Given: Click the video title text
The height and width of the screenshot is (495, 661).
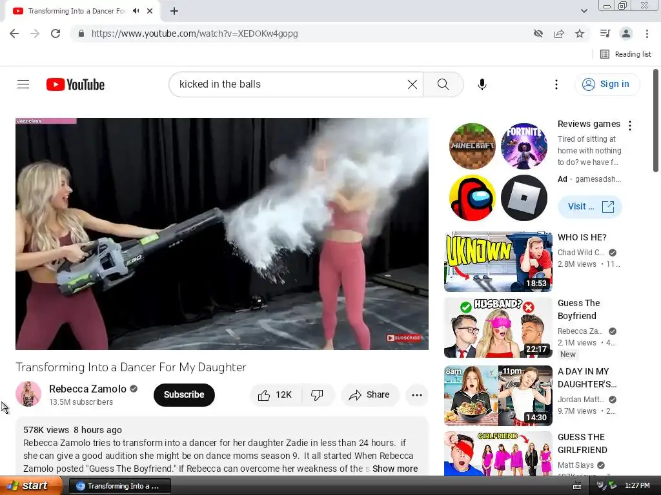Looking at the screenshot, I should (130, 367).
